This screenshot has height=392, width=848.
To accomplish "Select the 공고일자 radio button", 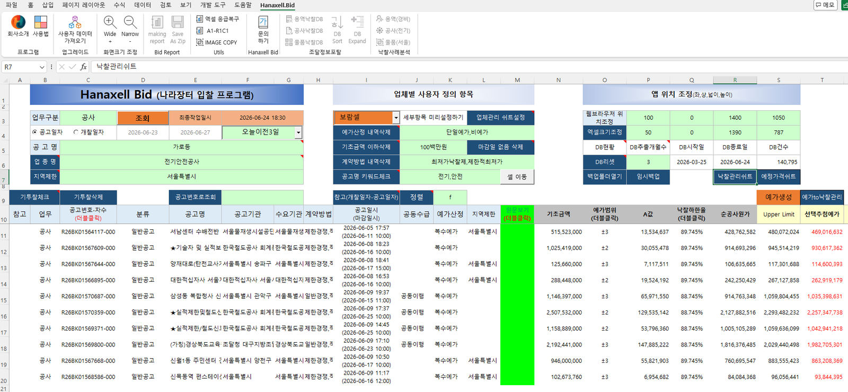I will click(35, 132).
